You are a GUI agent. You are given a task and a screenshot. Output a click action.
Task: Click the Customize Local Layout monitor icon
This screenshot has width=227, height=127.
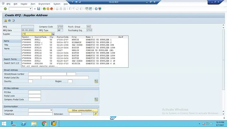pos(100,9)
